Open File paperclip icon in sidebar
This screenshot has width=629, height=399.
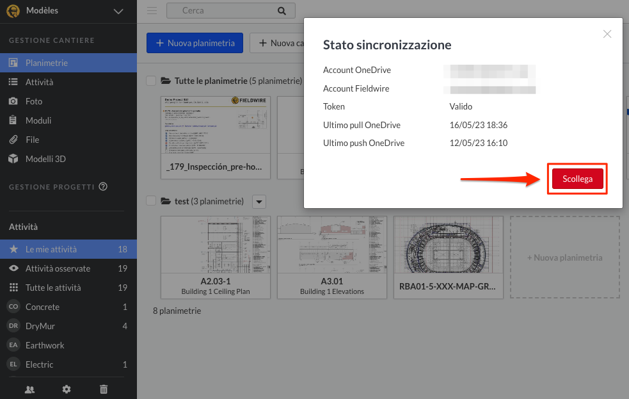coord(13,140)
